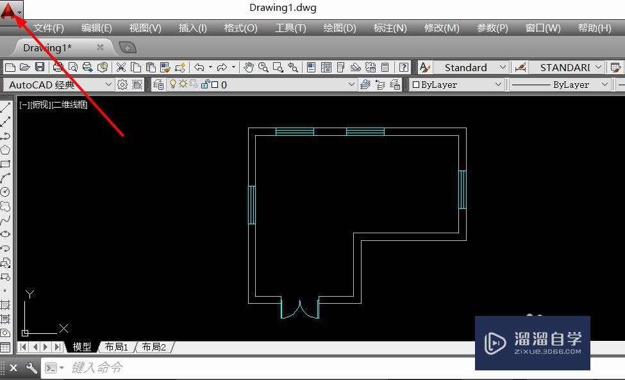
Task: Switch to the 布局2 layout tab
Action: pyautogui.click(x=153, y=347)
